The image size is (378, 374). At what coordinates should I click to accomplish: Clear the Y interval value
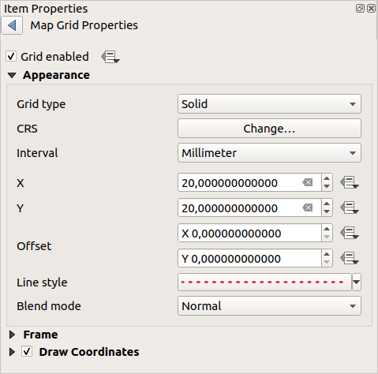(x=308, y=208)
